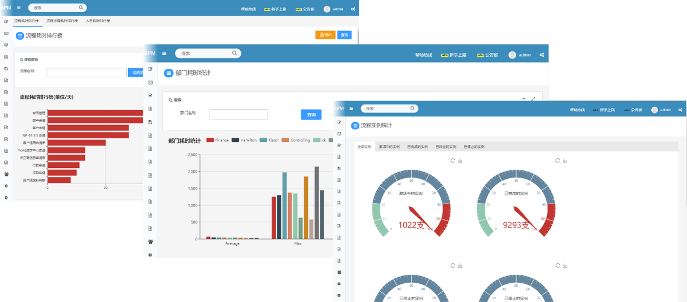Click envelope sidebar icon in 流程实例统计 window
Image resolution: width=687 pixels, height=302 pixels.
pos(339,133)
